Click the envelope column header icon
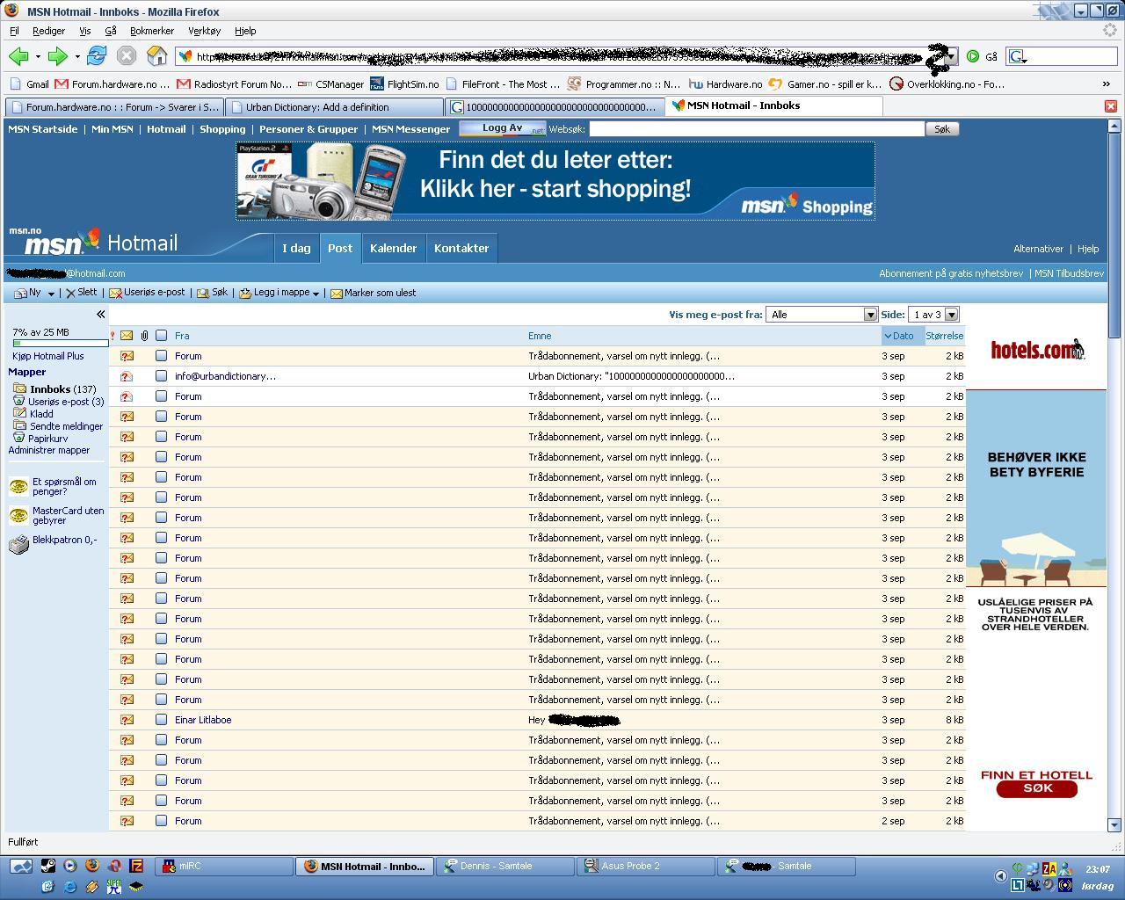 (x=127, y=336)
